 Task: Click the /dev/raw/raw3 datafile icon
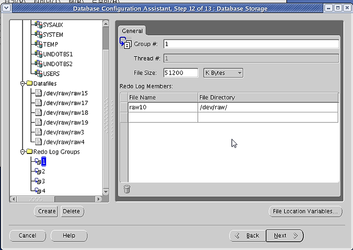click(39, 132)
